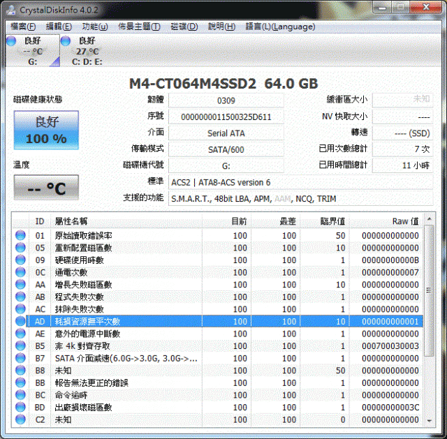Click status orb for attribute AA 增長失敗磁區數

20,284
